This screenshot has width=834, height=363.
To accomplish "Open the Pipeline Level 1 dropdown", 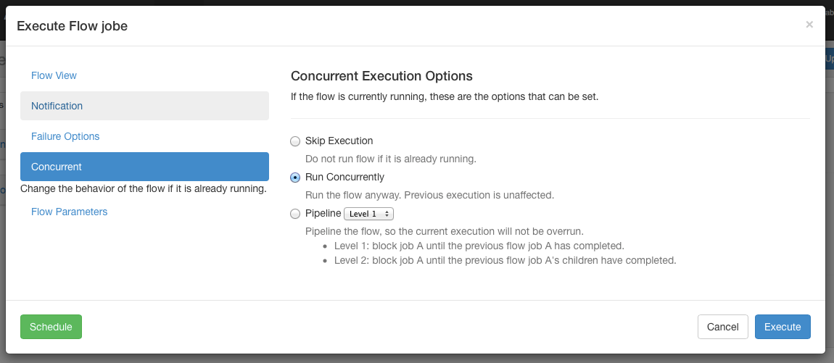I will point(368,214).
